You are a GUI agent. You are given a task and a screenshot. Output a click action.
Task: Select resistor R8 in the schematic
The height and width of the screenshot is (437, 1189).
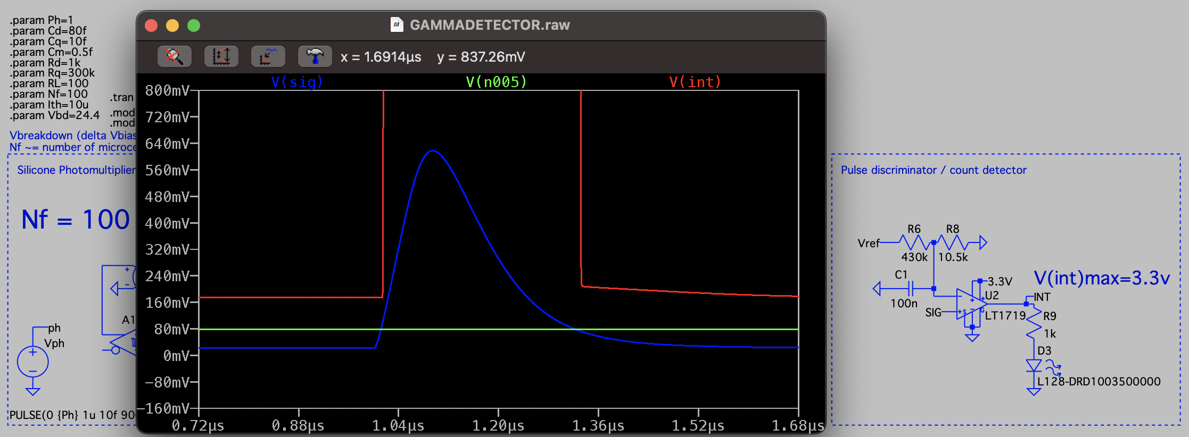[x=953, y=243]
